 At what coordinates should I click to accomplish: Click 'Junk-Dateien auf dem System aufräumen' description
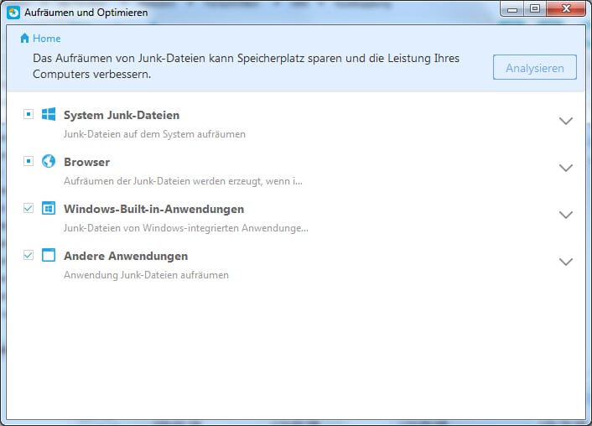click(x=154, y=134)
